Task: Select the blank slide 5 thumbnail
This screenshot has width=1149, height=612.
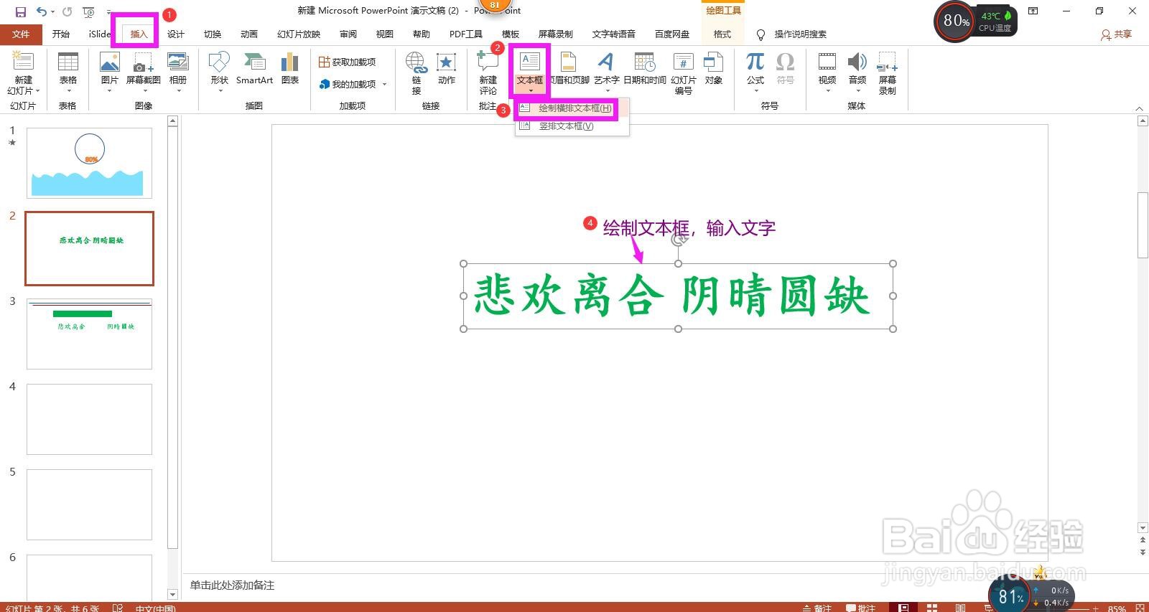Action: 89,504
